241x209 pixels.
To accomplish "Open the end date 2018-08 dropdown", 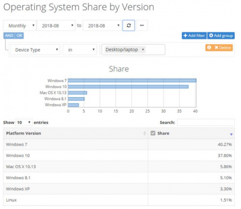I will click(102, 26).
